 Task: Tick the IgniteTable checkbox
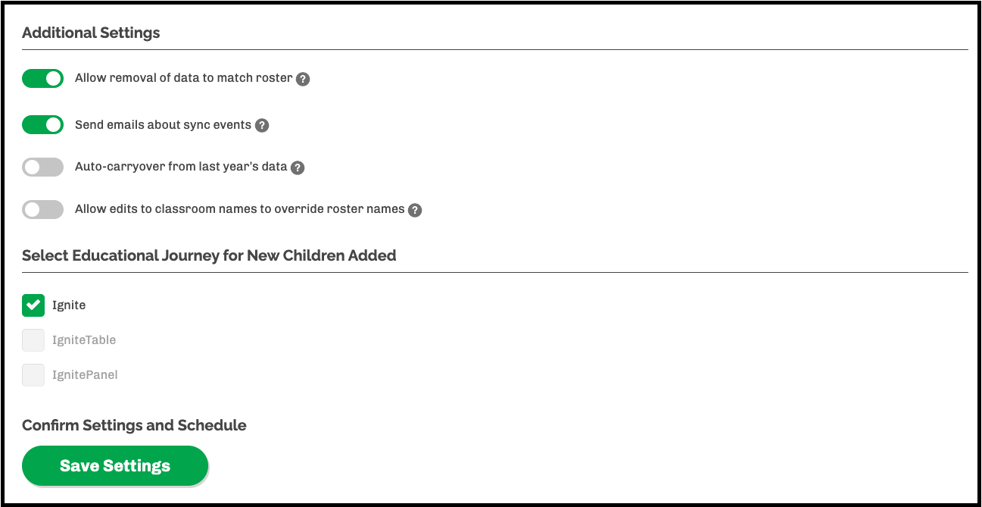coord(33,340)
